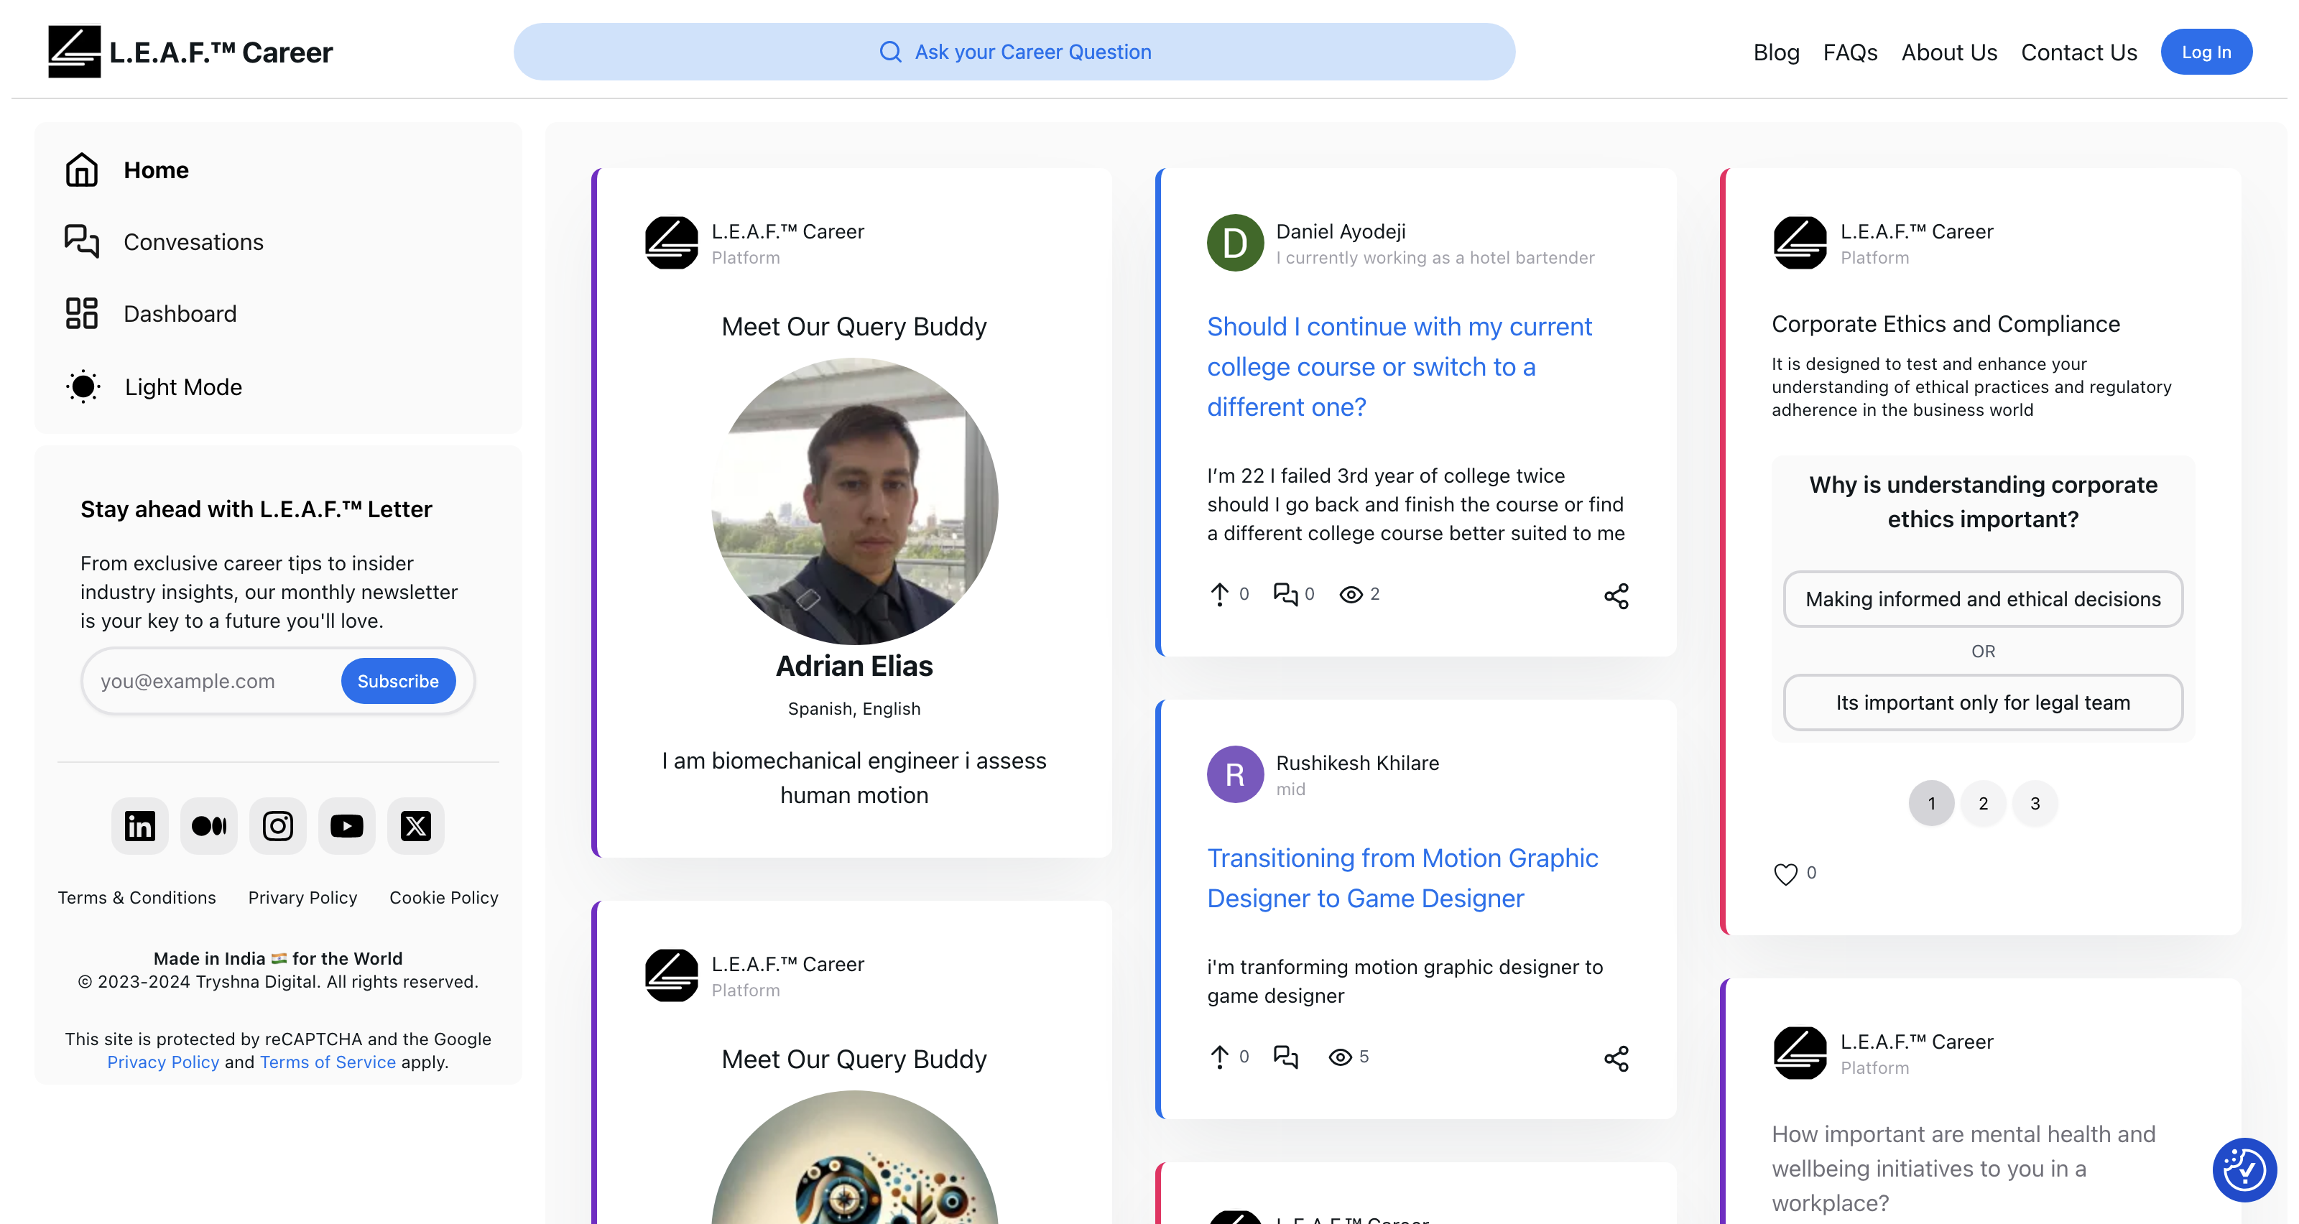Click the 'Corporate Ethics and Compliance' title

coord(1946,324)
